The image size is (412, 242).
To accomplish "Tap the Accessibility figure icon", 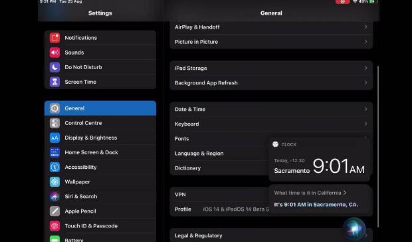I will click(54, 167).
